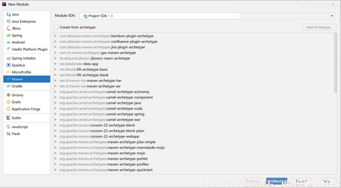Screen dimensions: 341x188
Task: Select camel-archetype-activemq row
Action: click(x=194, y=92)
